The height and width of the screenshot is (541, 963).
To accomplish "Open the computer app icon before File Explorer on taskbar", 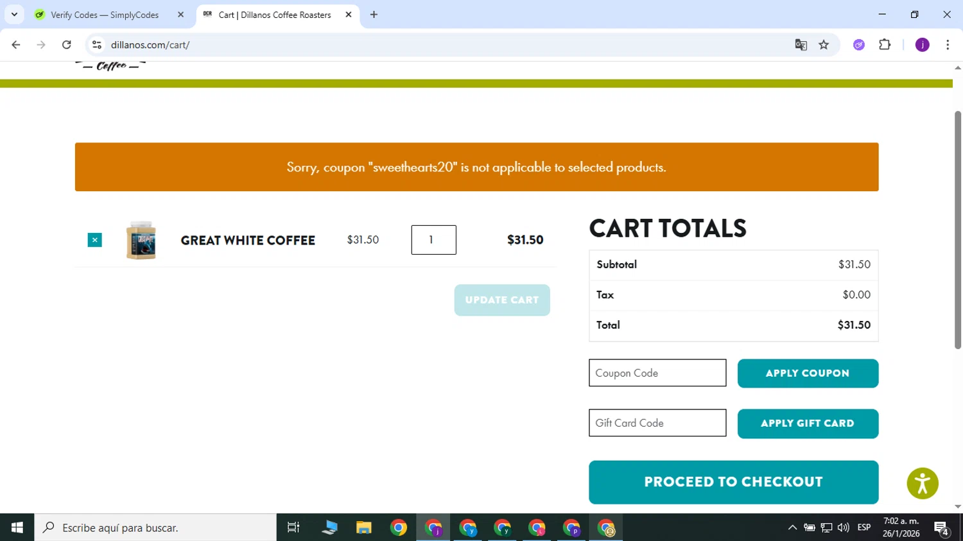I will coord(329,528).
